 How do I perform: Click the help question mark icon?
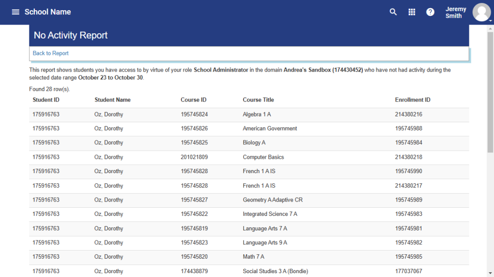tap(430, 12)
